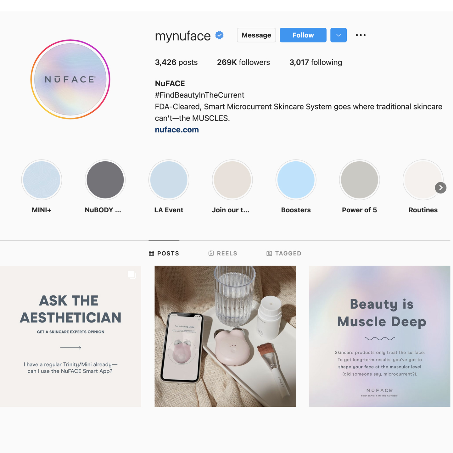453x453 pixels.
Task: View the Power of 5 highlight
Action: click(359, 180)
